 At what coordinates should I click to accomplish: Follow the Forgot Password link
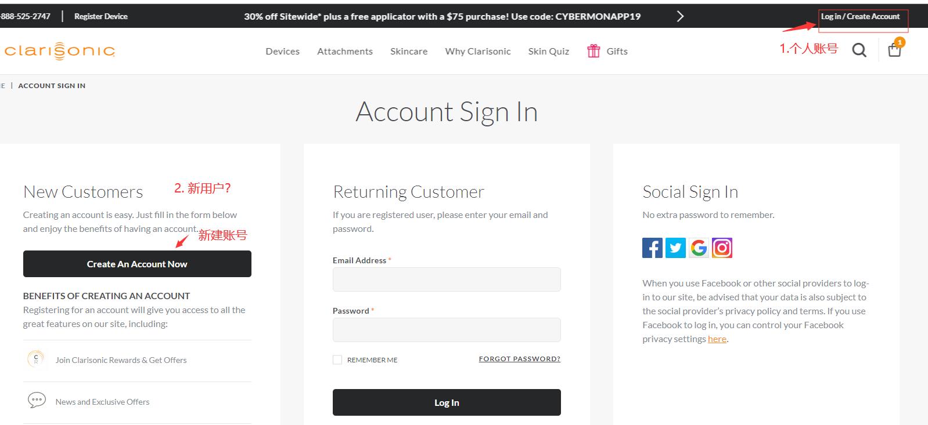(519, 359)
